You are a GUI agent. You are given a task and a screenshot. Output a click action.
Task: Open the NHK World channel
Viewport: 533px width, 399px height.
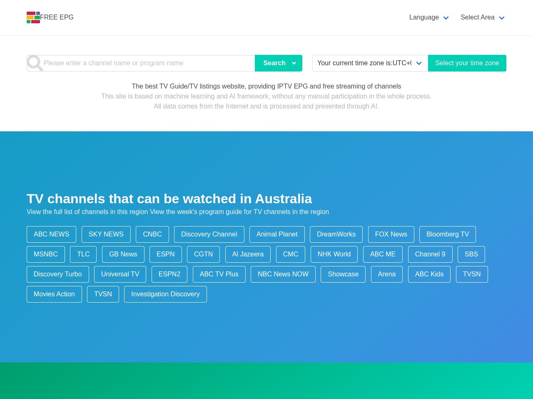point(334,254)
